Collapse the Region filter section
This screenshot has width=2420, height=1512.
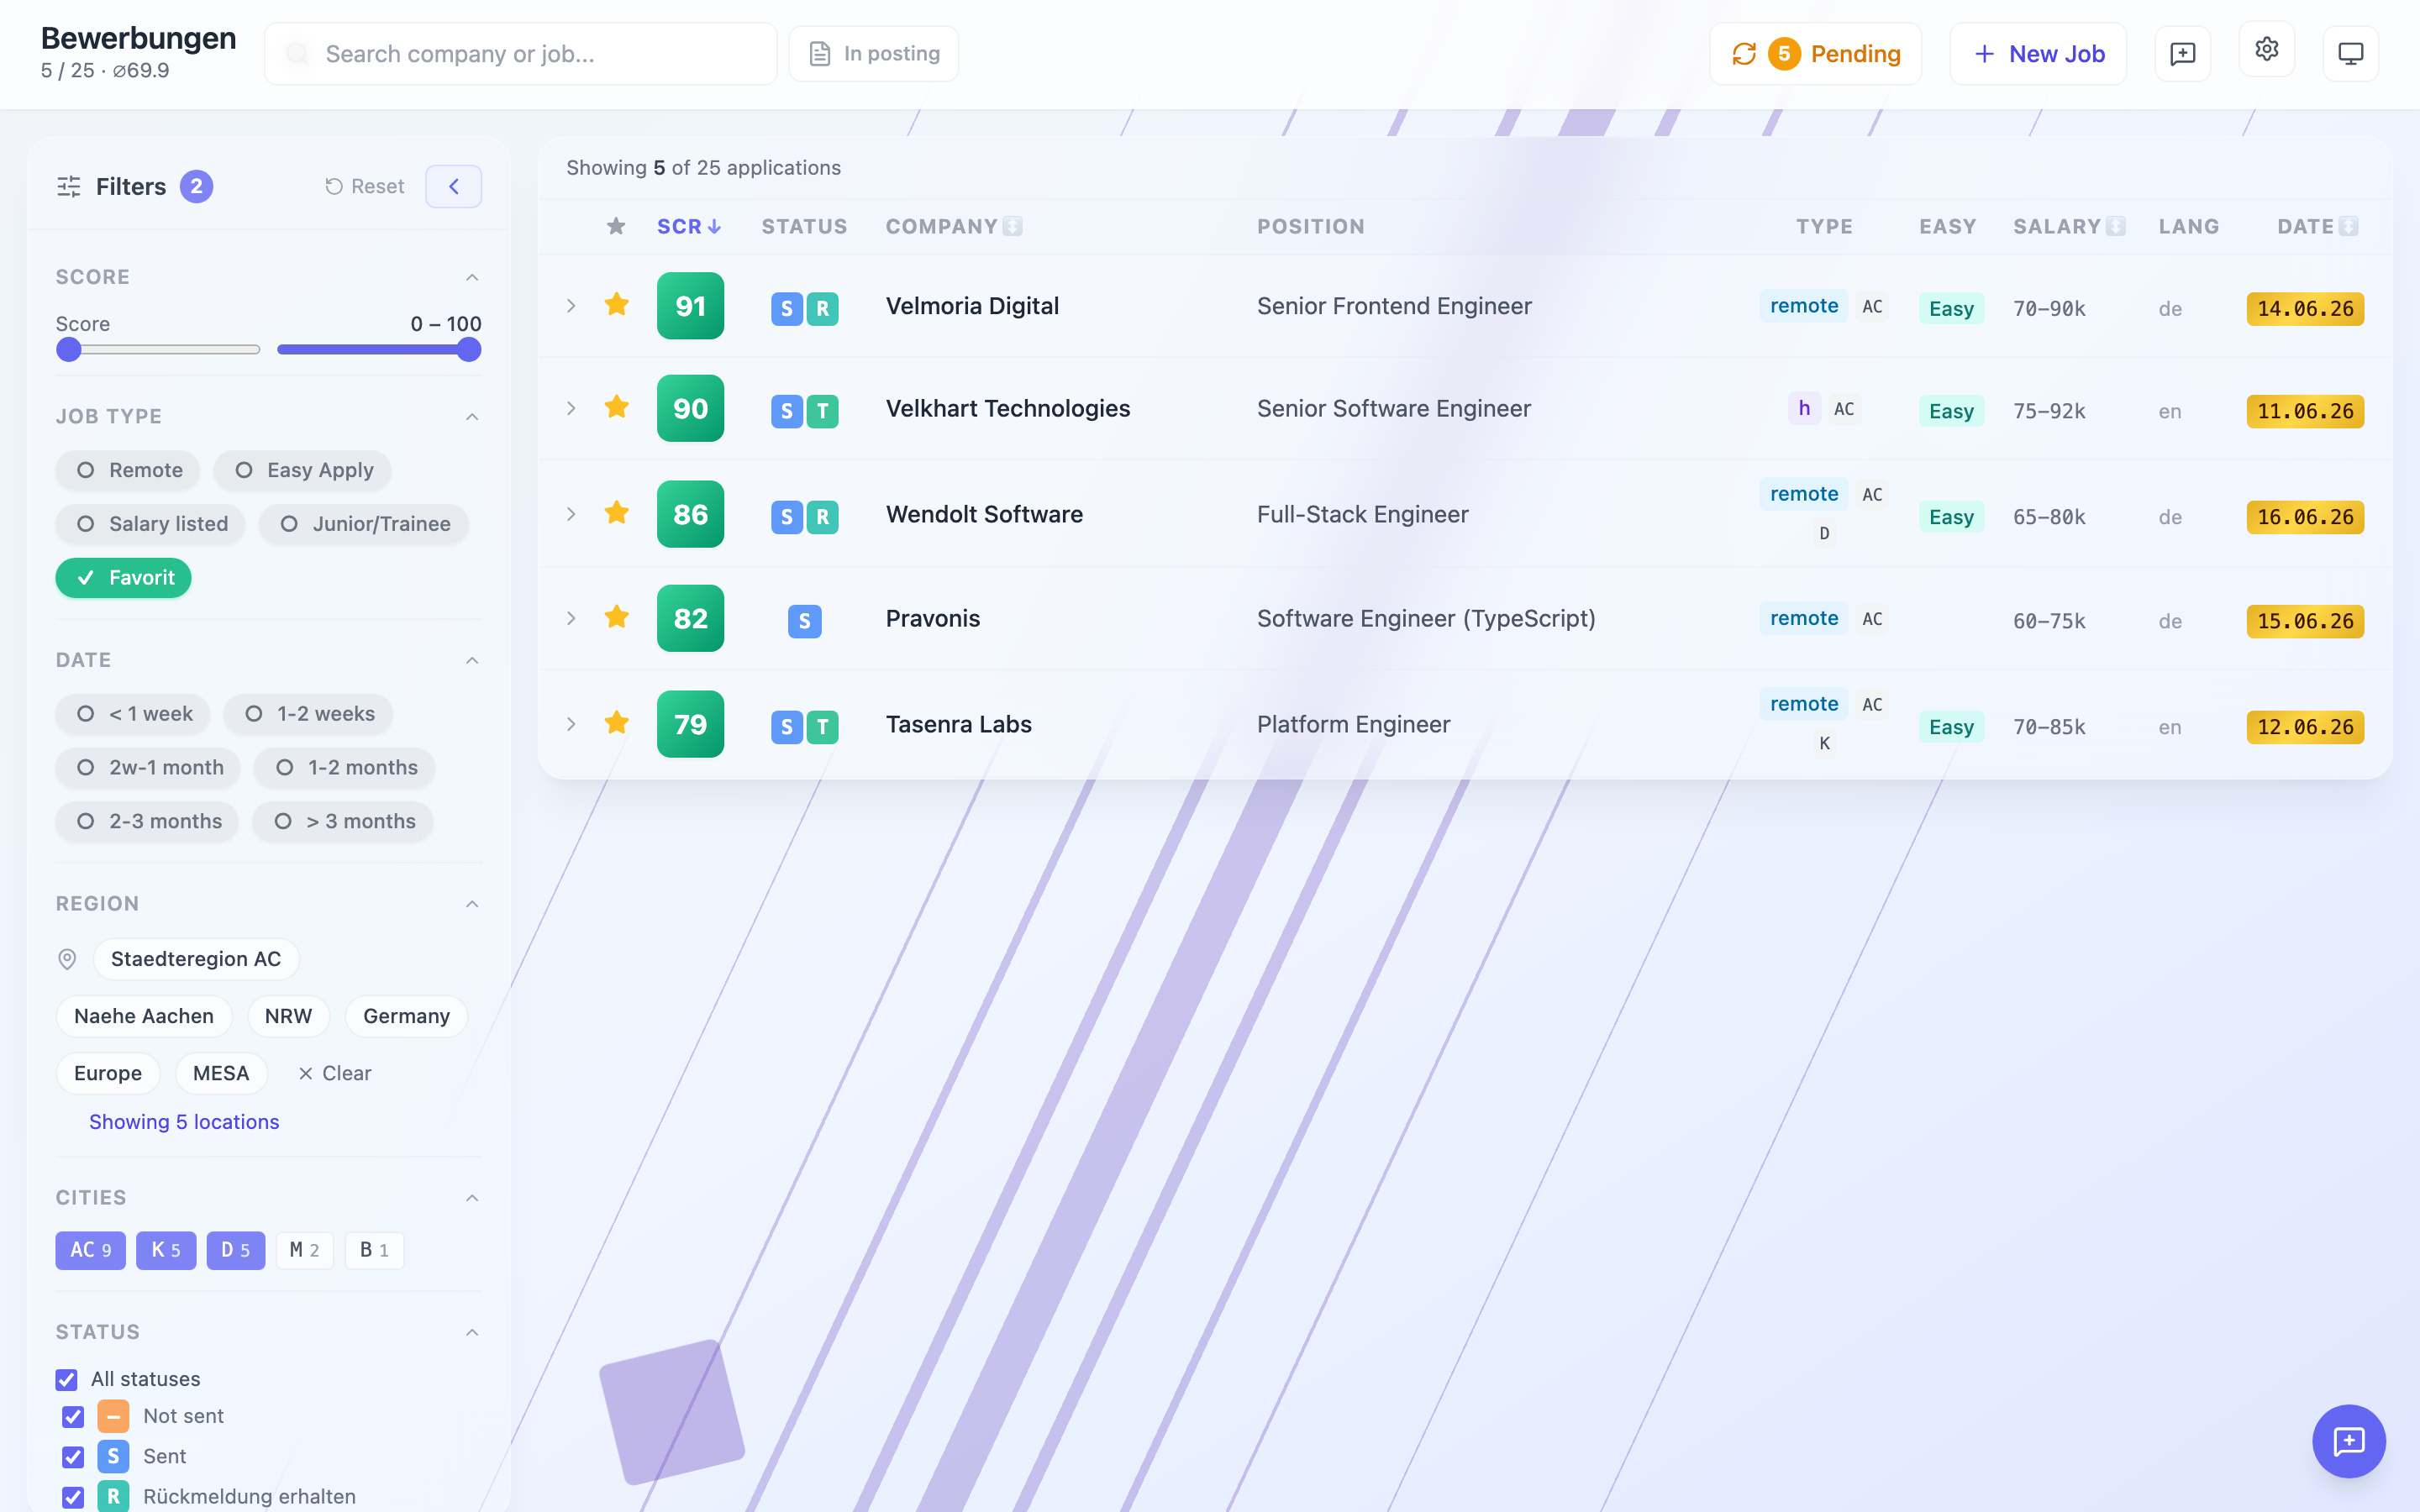click(x=472, y=904)
